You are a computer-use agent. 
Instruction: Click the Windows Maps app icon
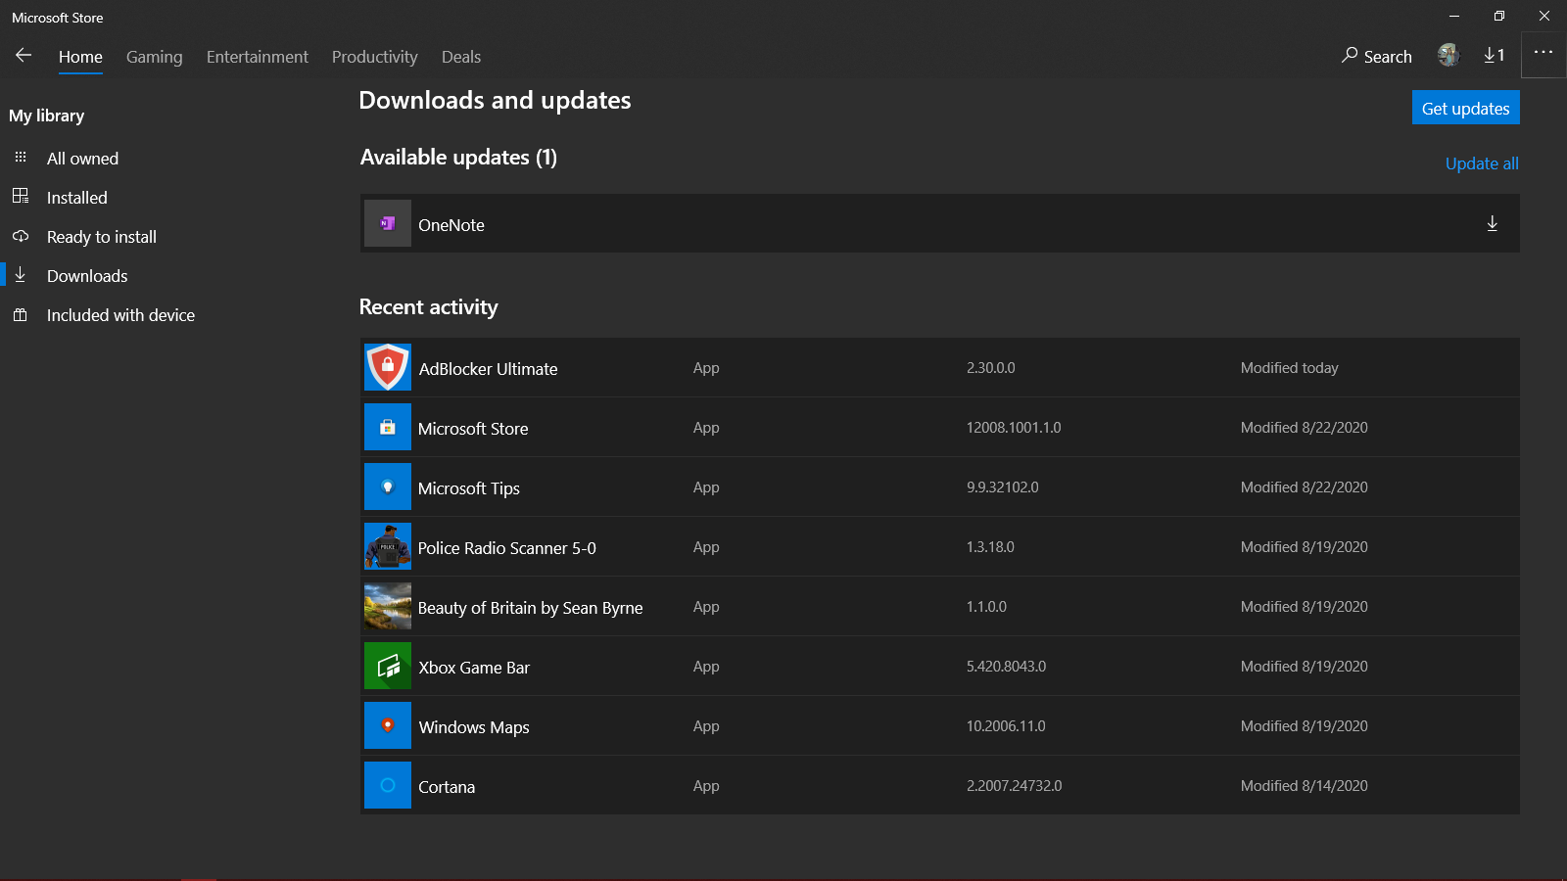pyautogui.click(x=388, y=726)
